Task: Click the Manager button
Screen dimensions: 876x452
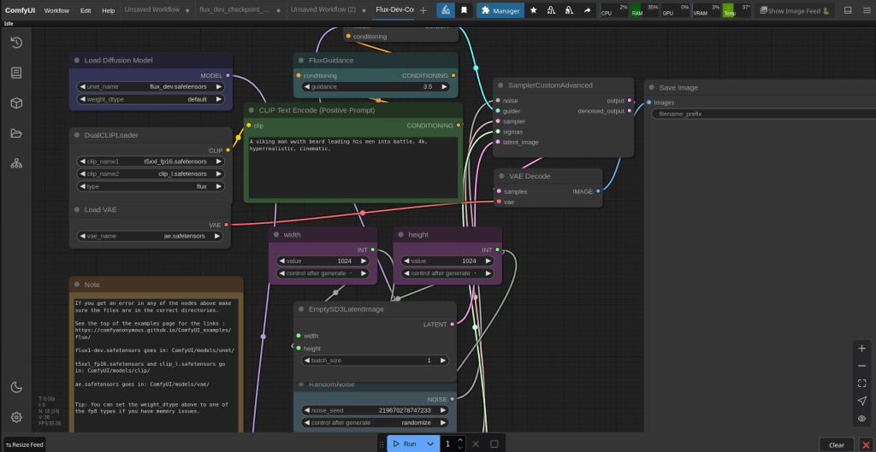Action: pyautogui.click(x=500, y=10)
